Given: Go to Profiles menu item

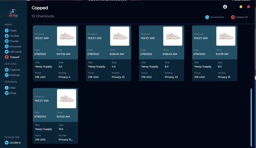Looking at the screenshot, I should (x=14, y=36).
